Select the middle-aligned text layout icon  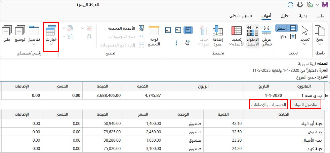[x=178, y=30]
